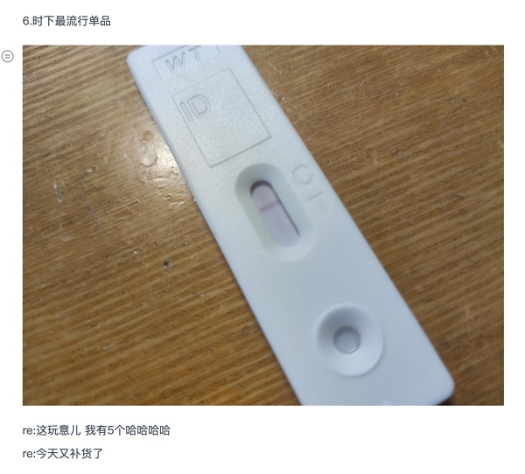Click the word "re:" before "今天又补货了"
Viewport: 525px width, 474px height.
tap(29, 454)
